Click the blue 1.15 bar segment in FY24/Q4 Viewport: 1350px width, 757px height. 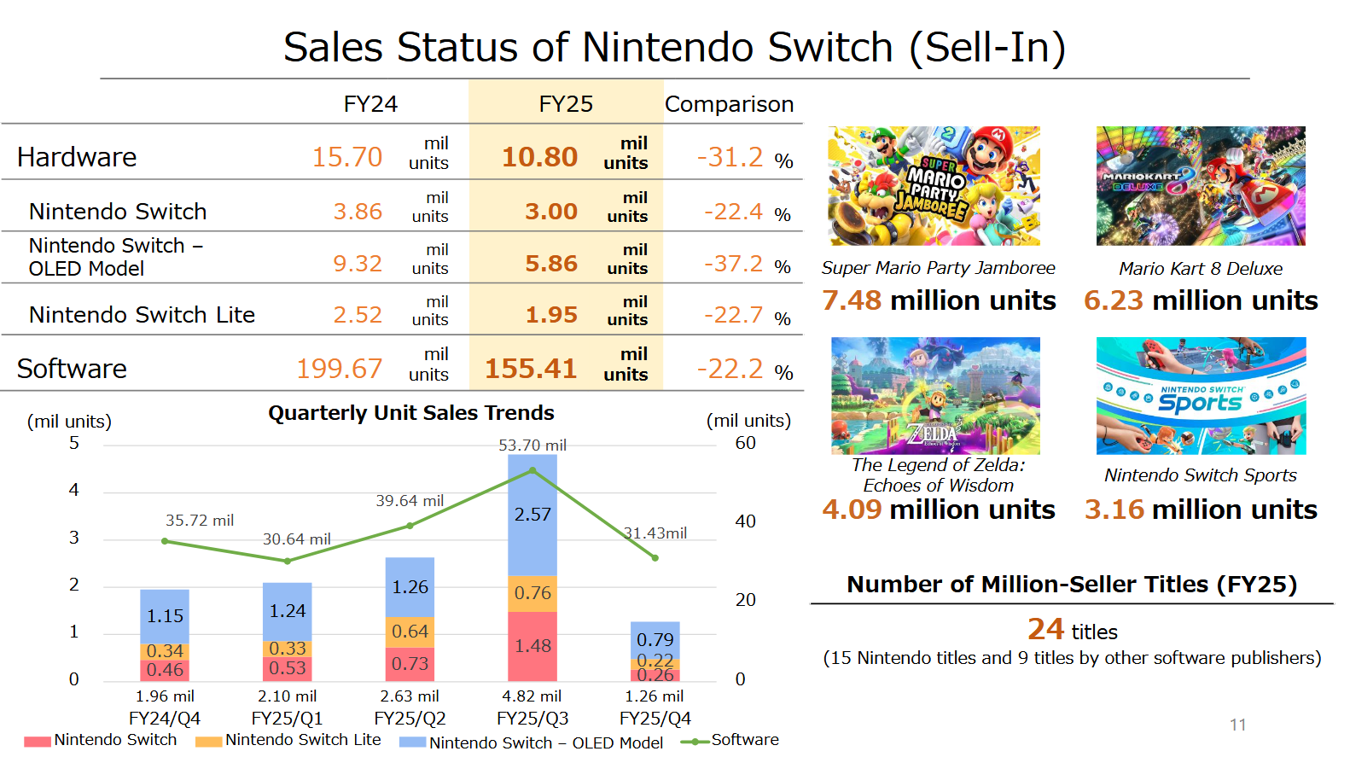(x=165, y=616)
